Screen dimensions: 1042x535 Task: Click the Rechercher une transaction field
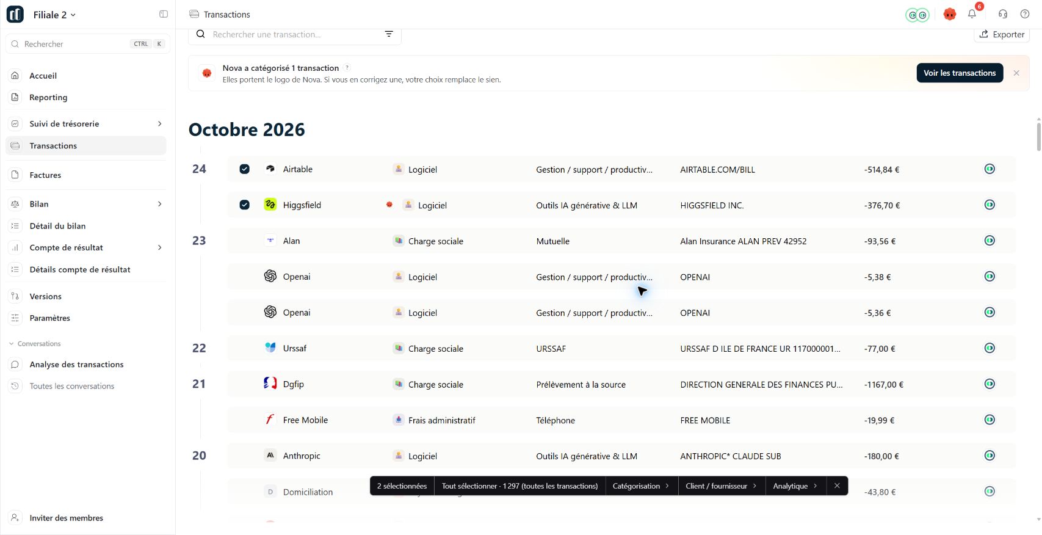[295, 35]
